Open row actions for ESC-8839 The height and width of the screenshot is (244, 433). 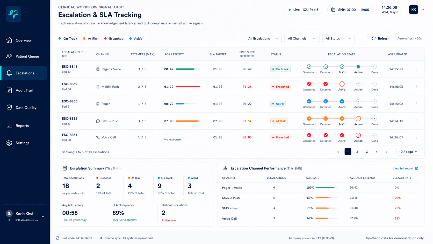(x=416, y=87)
